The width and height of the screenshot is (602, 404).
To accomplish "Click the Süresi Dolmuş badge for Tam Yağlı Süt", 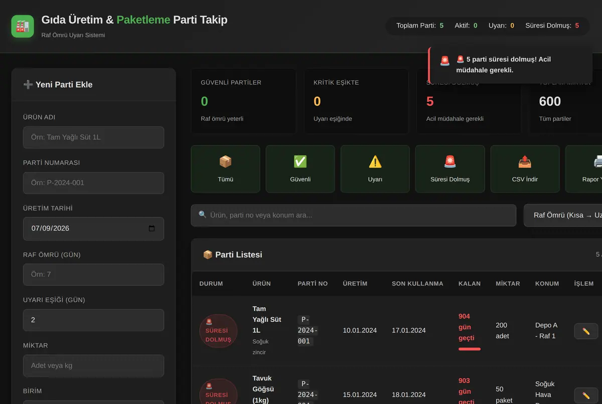I will 218,331.
